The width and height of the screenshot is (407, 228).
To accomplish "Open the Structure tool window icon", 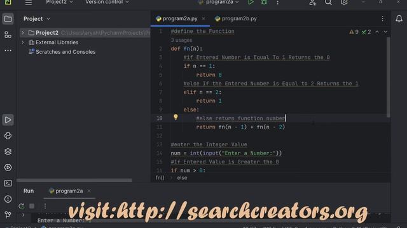I will click(x=8, y=35).
